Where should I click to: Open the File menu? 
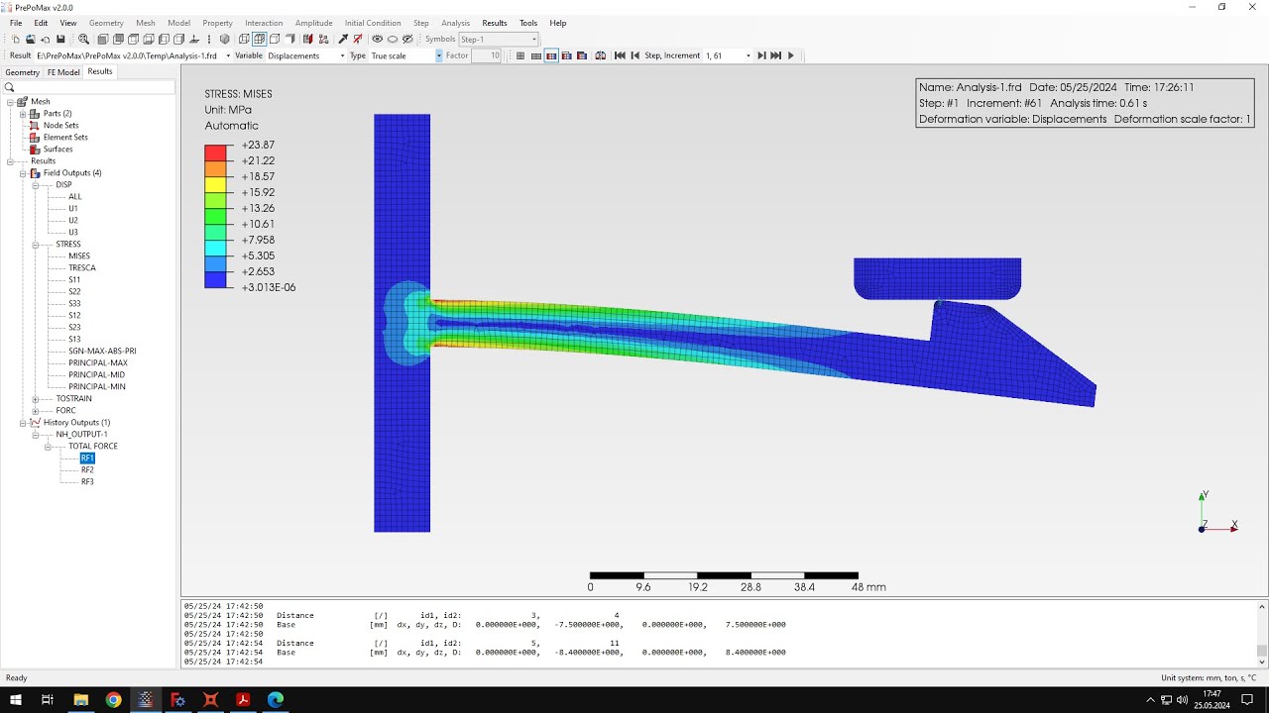[16, 23]
